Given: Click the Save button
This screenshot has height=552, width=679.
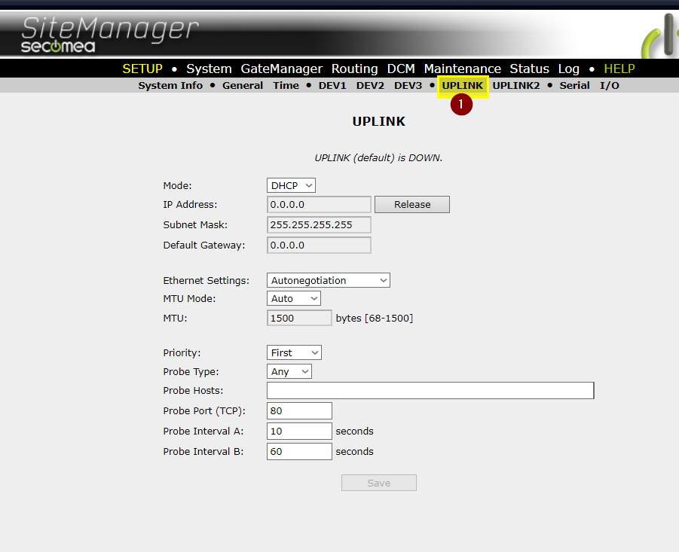Looking at the screenshot, I should click(379, 483).
